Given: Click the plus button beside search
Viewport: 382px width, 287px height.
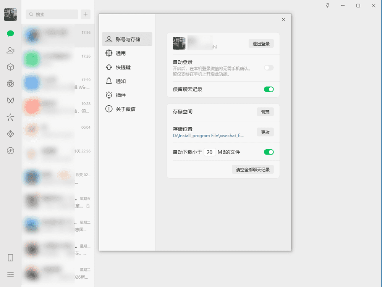Looking at the screenshot, I should [x=85, y=15].
